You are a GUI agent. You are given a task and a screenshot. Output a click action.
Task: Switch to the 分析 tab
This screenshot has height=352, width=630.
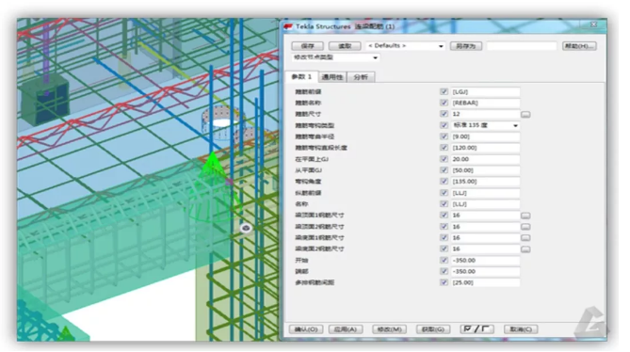pos(361,77)
